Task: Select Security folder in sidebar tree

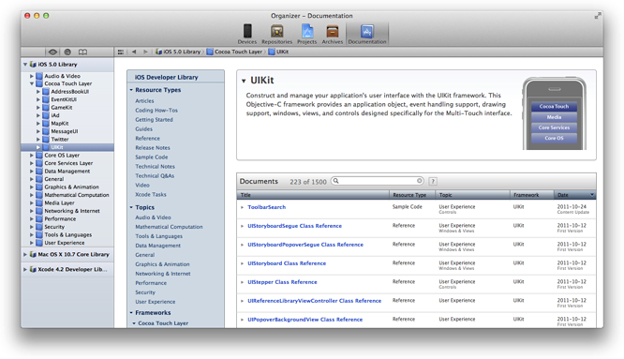Action: (x=54, y=227)
